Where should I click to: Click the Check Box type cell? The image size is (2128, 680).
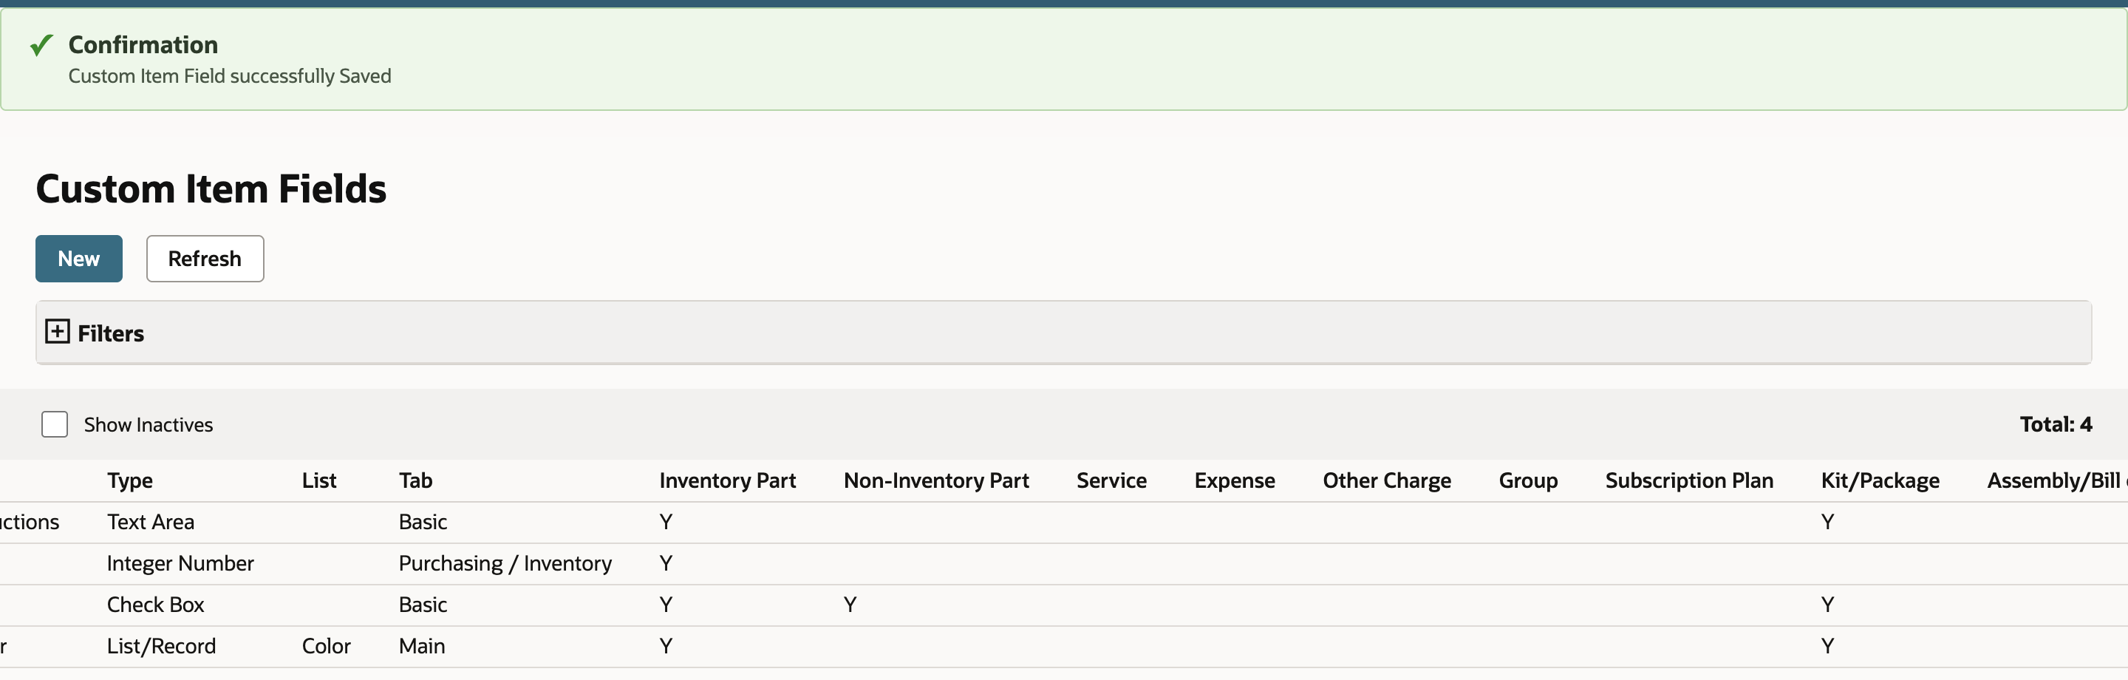[x=155, y=605]
